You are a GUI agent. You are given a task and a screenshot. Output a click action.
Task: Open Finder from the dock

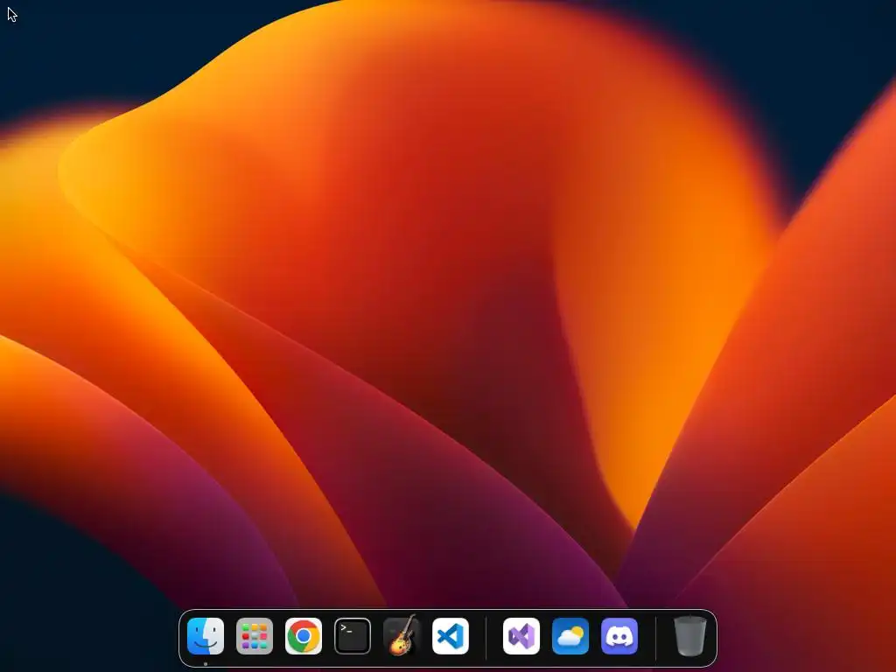point(205,636)
